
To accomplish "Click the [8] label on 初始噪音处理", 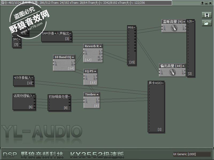I will 66,108.
